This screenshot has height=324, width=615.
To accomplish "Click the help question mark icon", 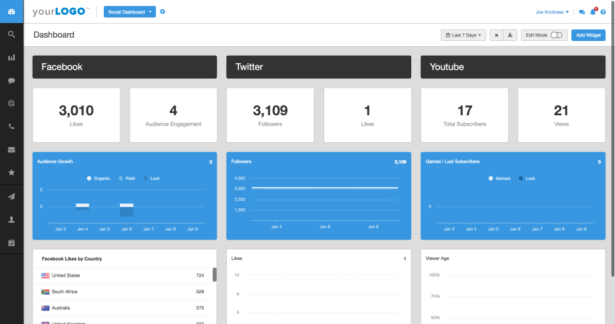I will 603,12.
